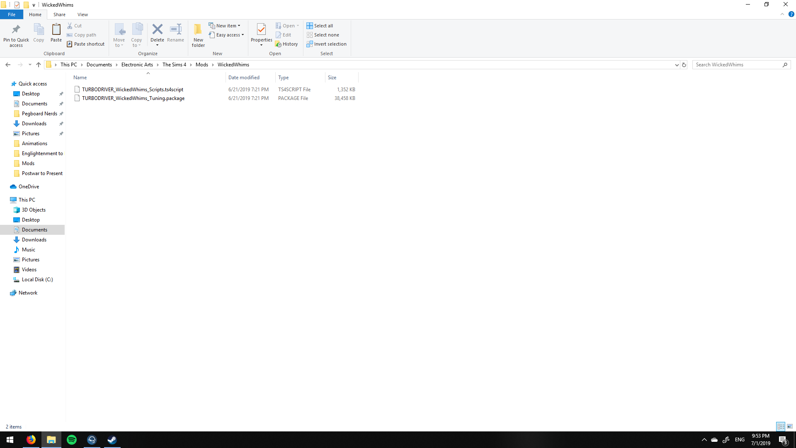Click Select none
Viewport: 796px width, 448px height.
(323, 35)
